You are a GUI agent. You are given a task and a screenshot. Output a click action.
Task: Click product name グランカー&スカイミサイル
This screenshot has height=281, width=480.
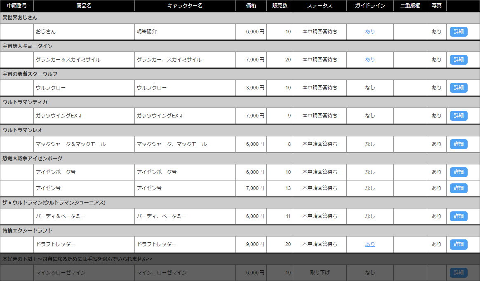pyautogui.click(x=68, y=60)
